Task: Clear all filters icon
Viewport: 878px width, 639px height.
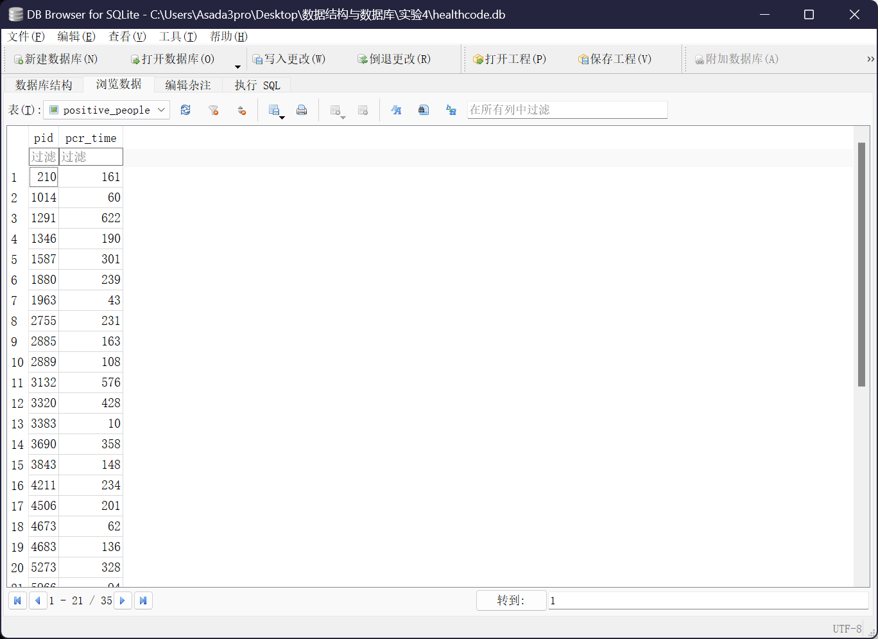Action: click(214, 110)
